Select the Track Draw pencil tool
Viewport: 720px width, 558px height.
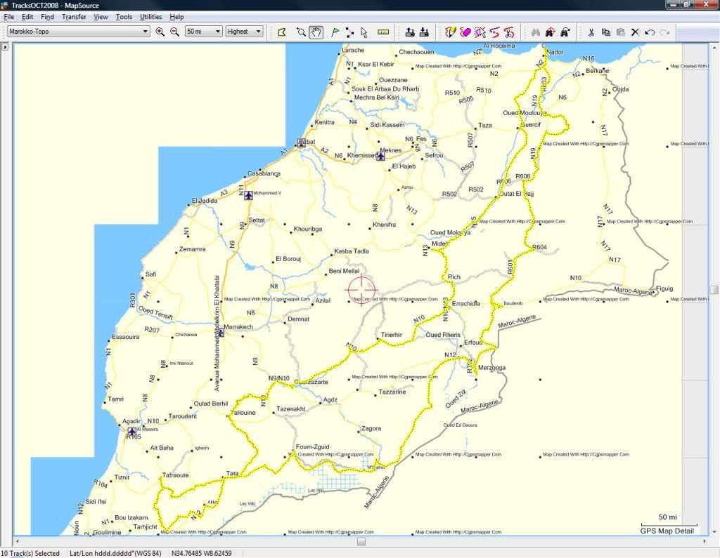[x=451, y=32]
